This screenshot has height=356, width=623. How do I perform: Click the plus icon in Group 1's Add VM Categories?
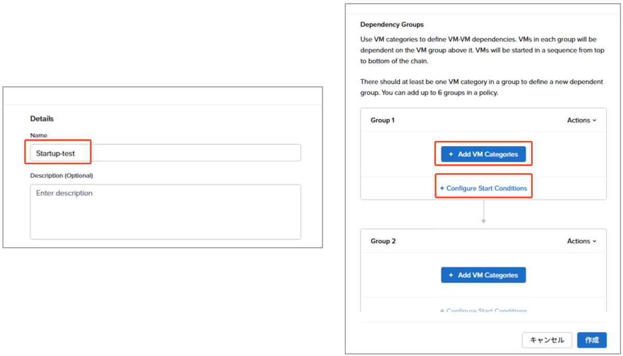tap(451, 154)
